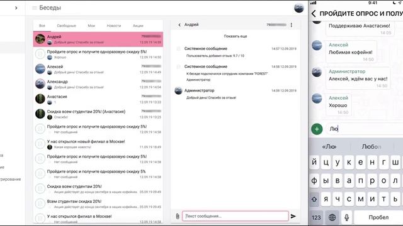
Task: Tap the green plus button on phone
Action: point(317,129)
